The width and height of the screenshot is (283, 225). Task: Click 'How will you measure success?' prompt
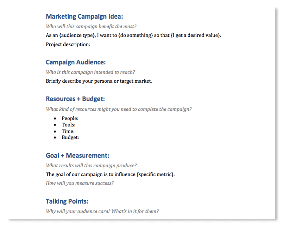[80, 184]
